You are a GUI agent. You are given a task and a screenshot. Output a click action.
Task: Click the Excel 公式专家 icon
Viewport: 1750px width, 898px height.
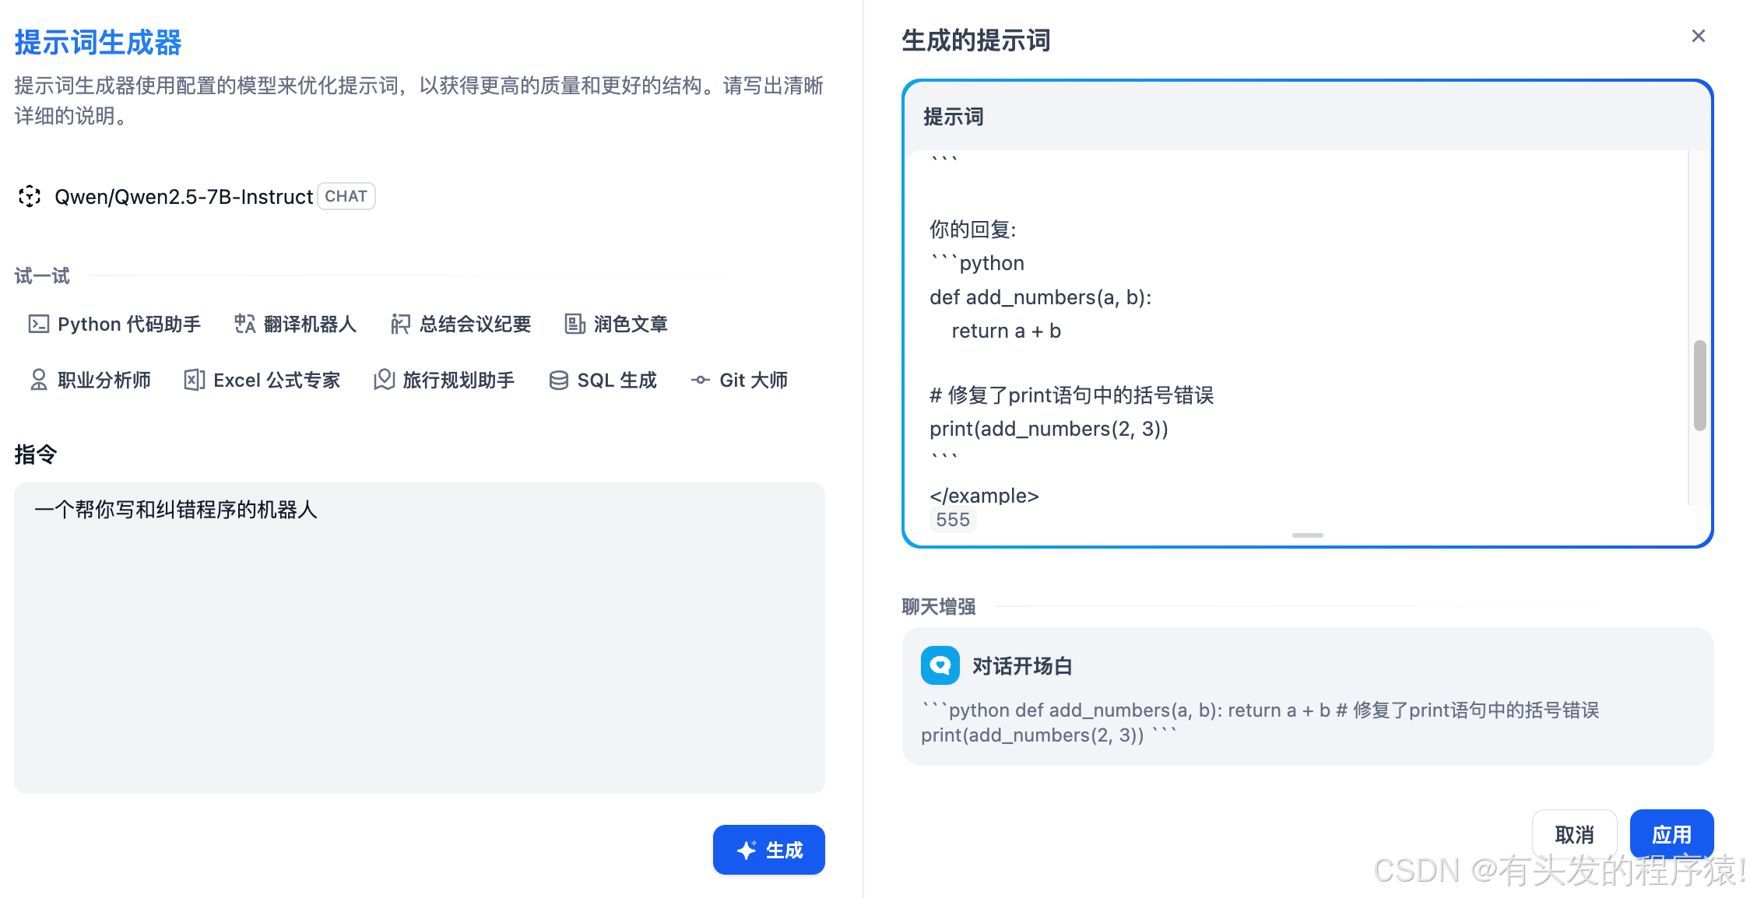point(194,380)
